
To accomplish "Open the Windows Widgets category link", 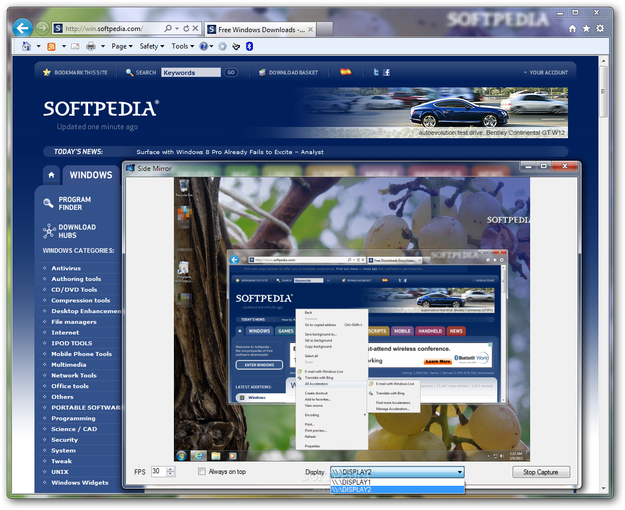I will (x=80, y=482).
